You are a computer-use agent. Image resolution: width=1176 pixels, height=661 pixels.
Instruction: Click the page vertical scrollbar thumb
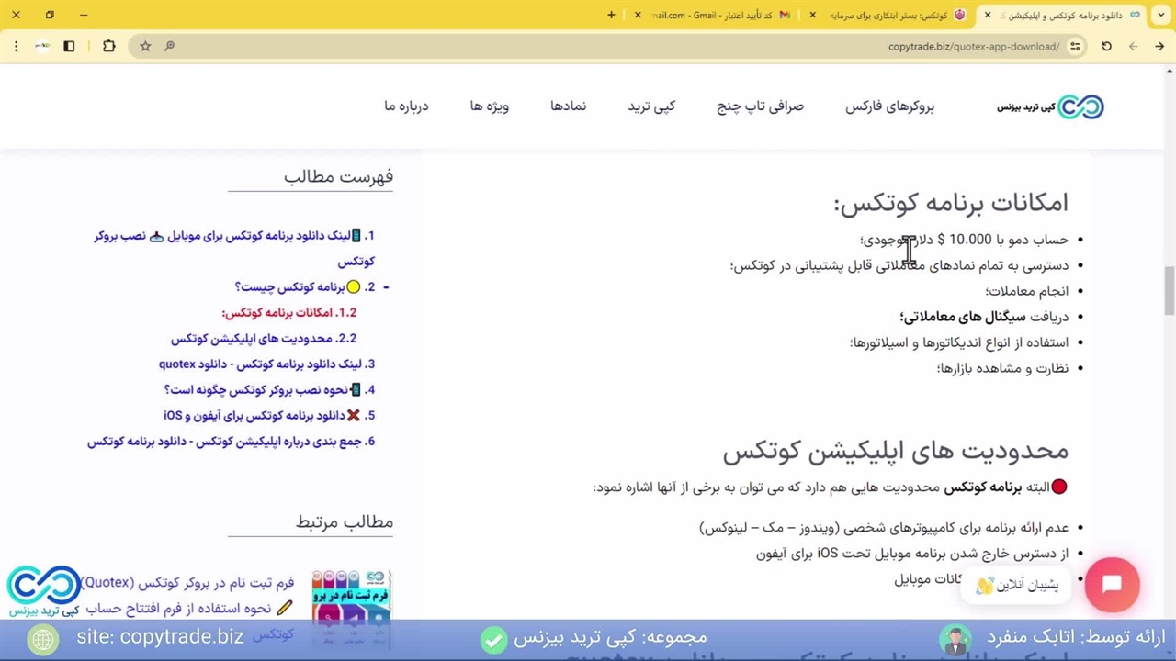[1169, 289]
